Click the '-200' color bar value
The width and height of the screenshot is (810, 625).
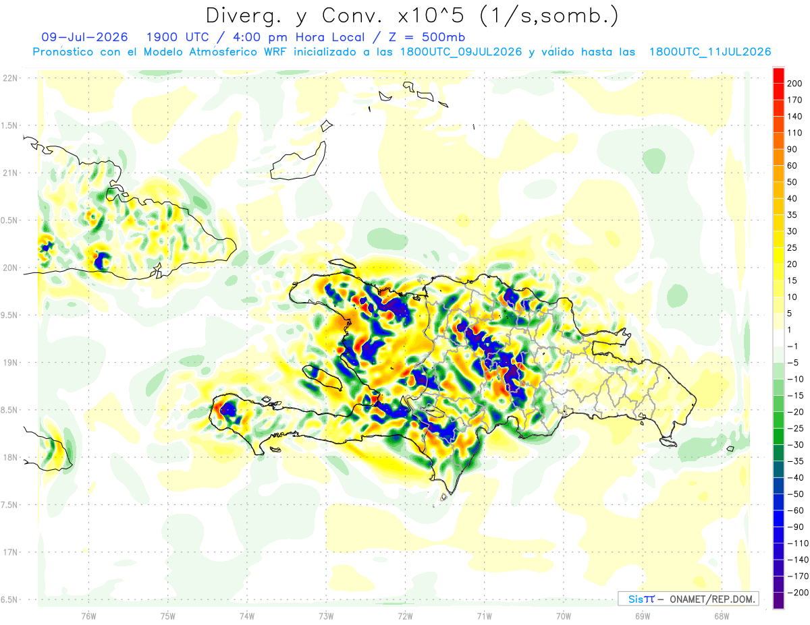click(797, 593)
